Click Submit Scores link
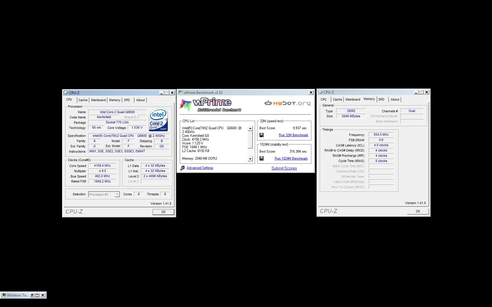492x307 pixels. [284, 168]
